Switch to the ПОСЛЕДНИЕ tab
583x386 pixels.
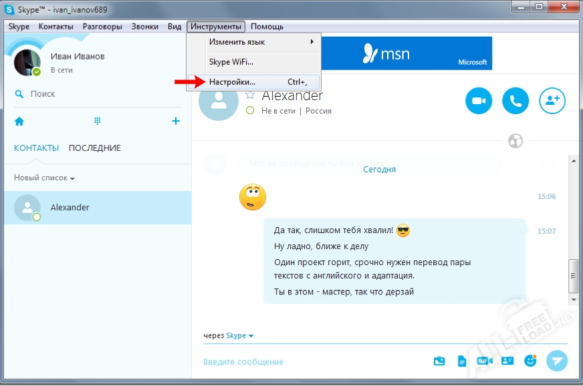point(94,148)
